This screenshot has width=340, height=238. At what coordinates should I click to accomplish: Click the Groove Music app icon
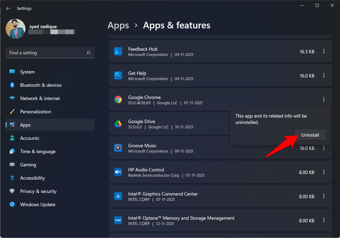coord(118,148)
